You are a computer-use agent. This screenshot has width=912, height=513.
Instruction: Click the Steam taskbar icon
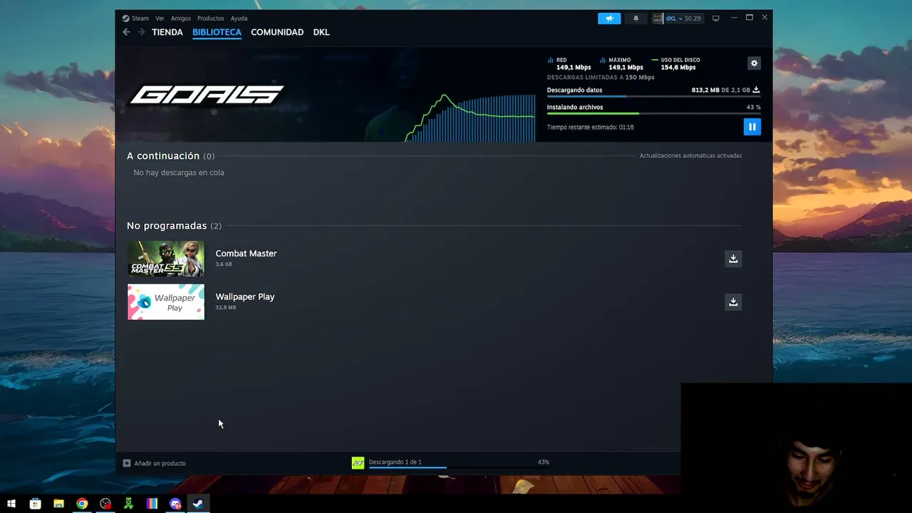pyautogui.click(x=199, y=504)
